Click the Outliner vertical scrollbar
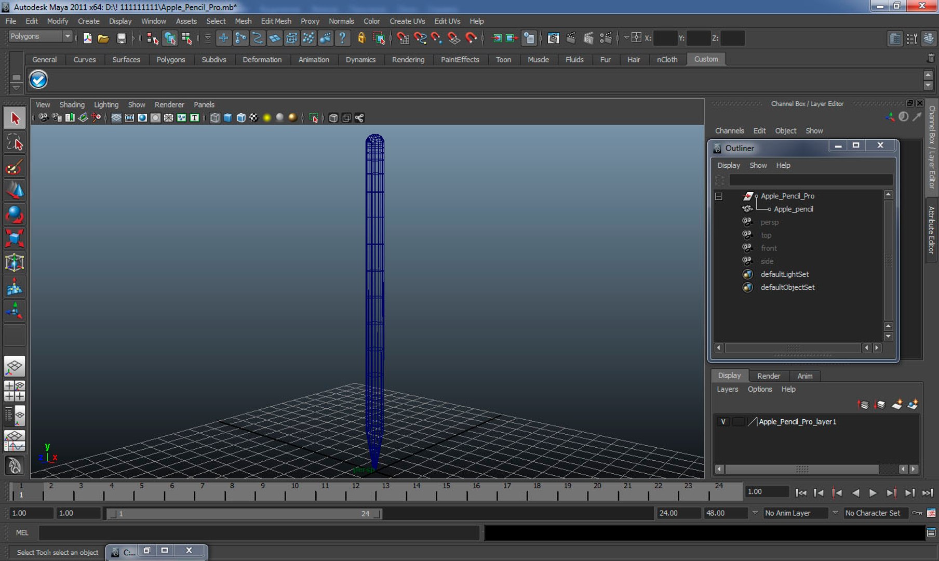The width and height of the screenshot is (939, 561). pos(889,260)
